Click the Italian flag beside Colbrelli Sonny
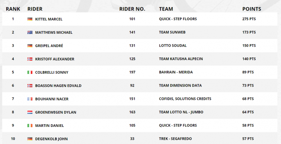 30,72
